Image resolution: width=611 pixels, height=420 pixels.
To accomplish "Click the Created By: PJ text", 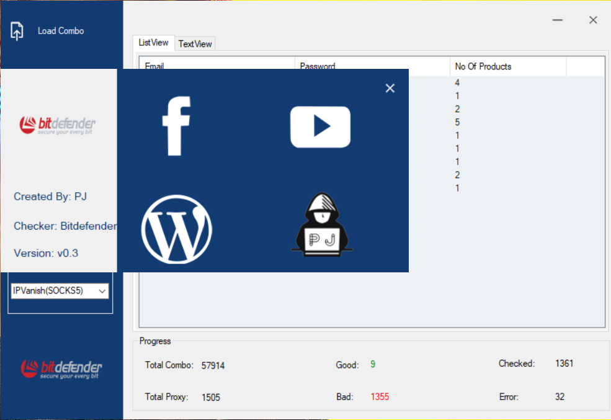I will coord(50,197).
